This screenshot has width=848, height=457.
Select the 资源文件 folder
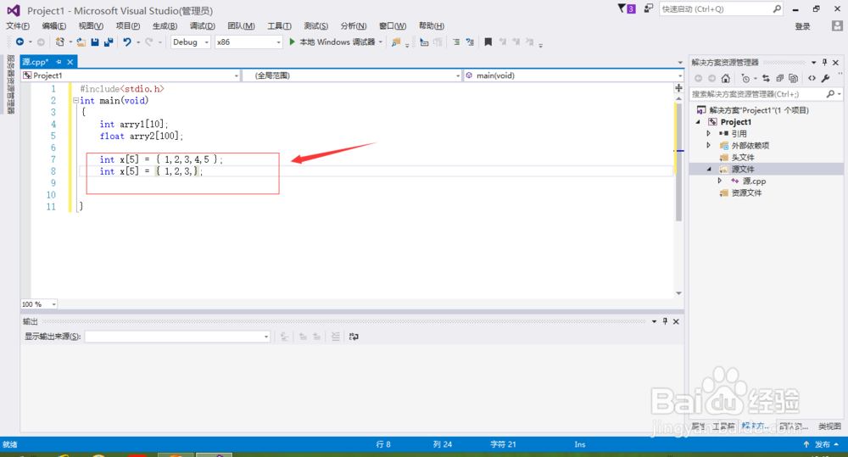[x=746, y=193]
